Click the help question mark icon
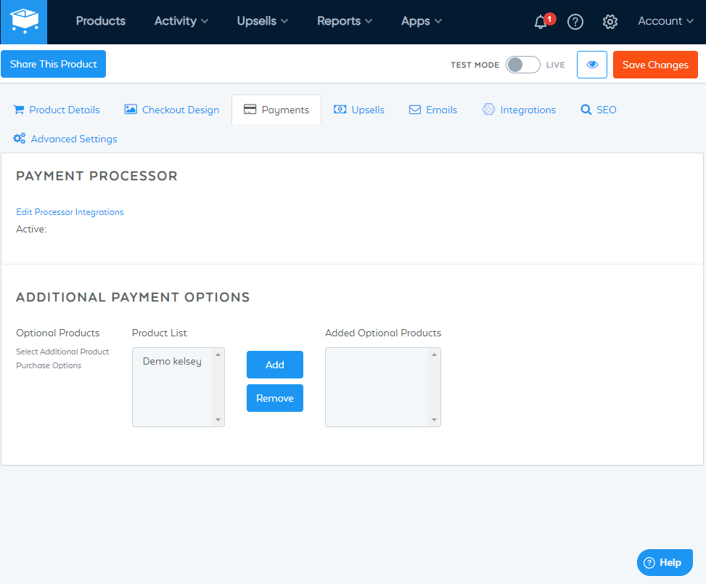This screenshot has width=706, height=584. point(575,22)
